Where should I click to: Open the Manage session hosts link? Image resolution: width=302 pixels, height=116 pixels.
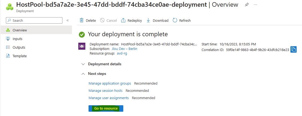coord(106,91)
